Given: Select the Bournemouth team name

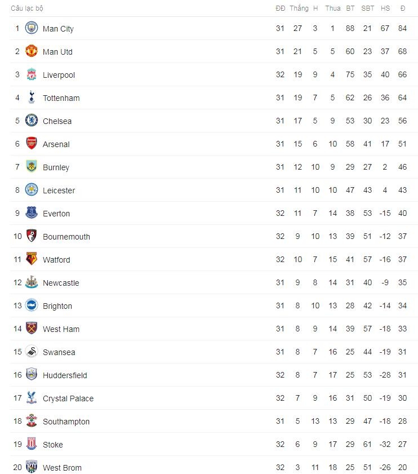Looking at the screenshot, I should (x=66, y=237).
